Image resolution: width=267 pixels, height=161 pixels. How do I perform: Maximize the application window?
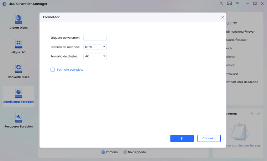point(255,4)
